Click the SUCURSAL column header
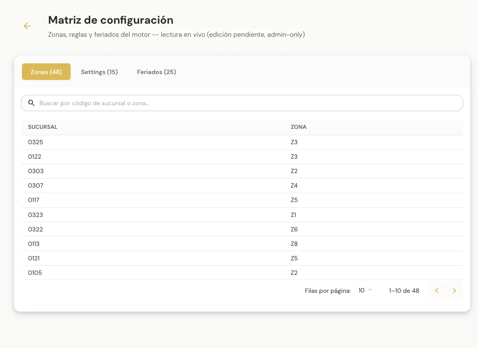This screenshot has width=478, height=348. (x=43, y=127)
